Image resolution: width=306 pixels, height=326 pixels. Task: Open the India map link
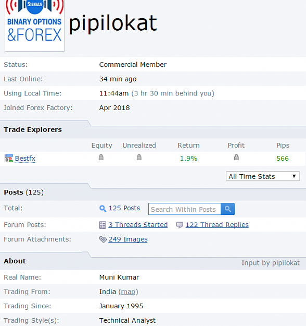[128, 292]
